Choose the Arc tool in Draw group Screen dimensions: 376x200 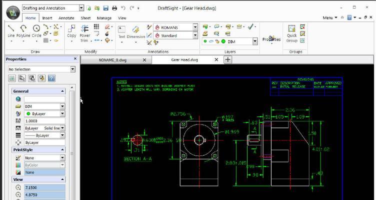pyautogui.click(x=46, y=26)
